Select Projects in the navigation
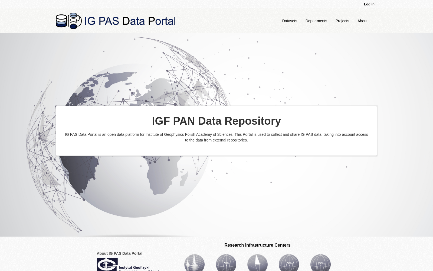This screenshot has width=433, height=271. click(x=342, y=21)
